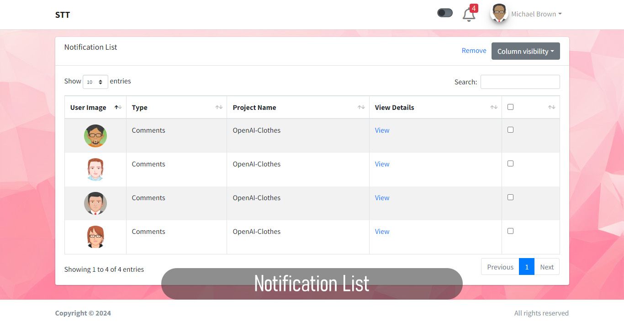Click the sort arrows in checkbox column
Image resolution: width=624 pixels, height=326 pixels.
(551, 107)
